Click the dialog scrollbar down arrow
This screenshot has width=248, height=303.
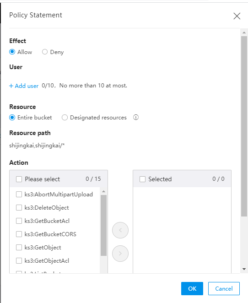(x=244, y=269)
